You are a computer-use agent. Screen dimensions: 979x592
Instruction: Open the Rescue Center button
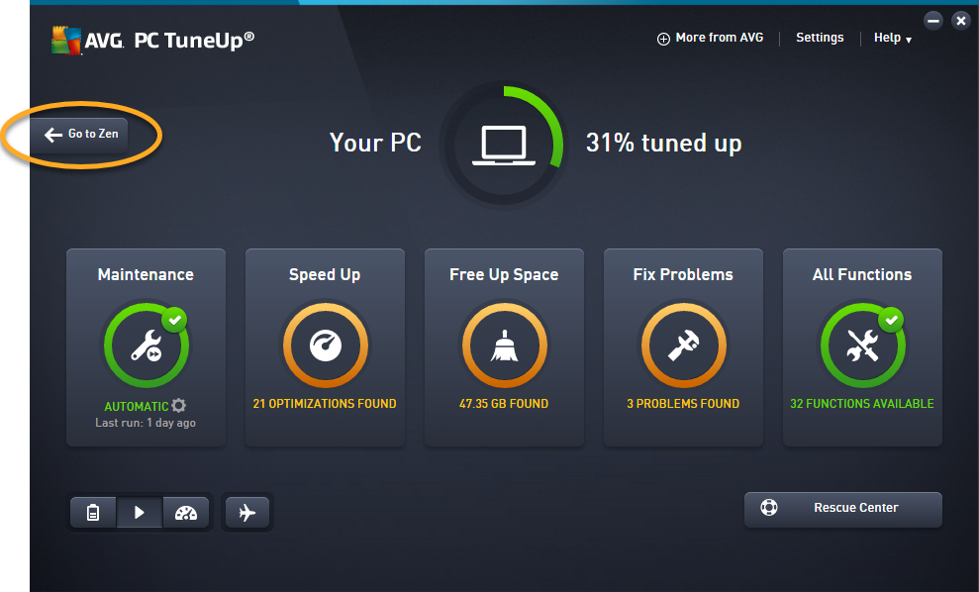[x=842, y=510]
